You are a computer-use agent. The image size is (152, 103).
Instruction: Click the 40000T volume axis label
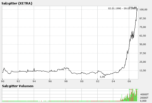point(144,94)
